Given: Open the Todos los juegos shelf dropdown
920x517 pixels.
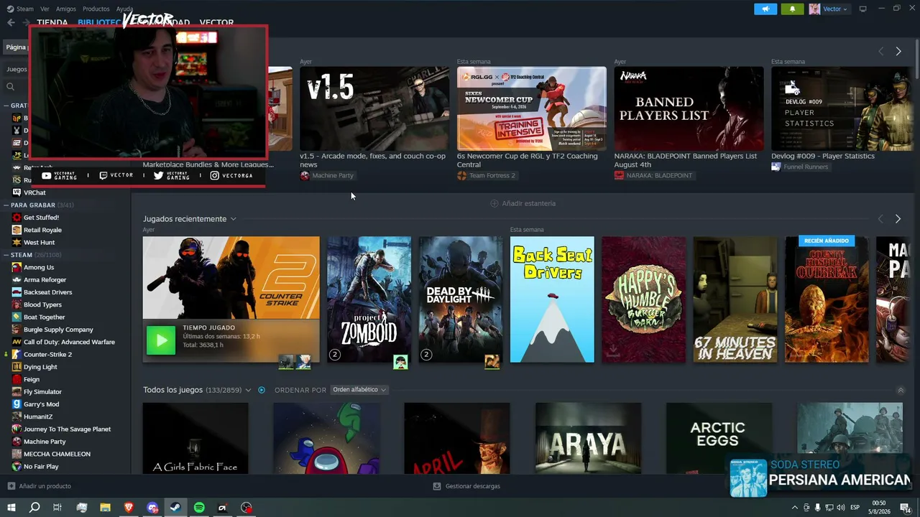Looking at the screenshot, I should (x=248, y=390).
